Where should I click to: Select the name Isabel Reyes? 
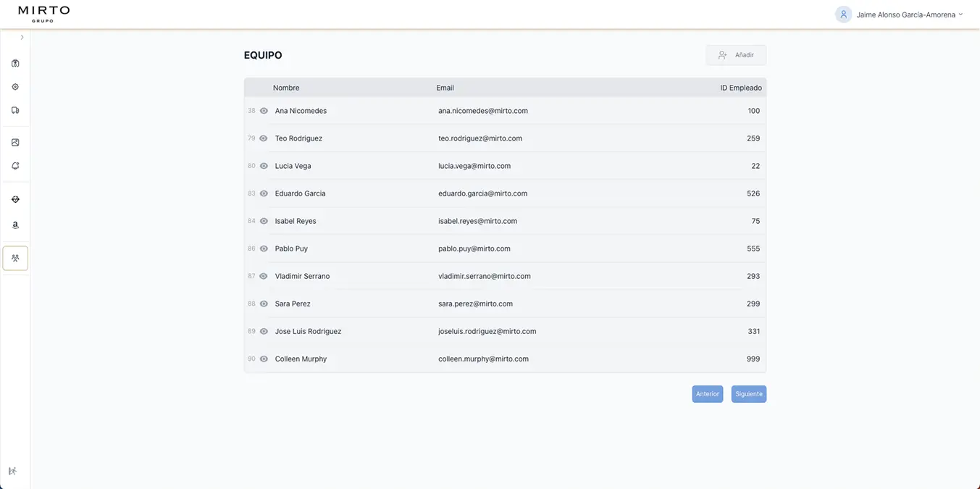(296, 221)
